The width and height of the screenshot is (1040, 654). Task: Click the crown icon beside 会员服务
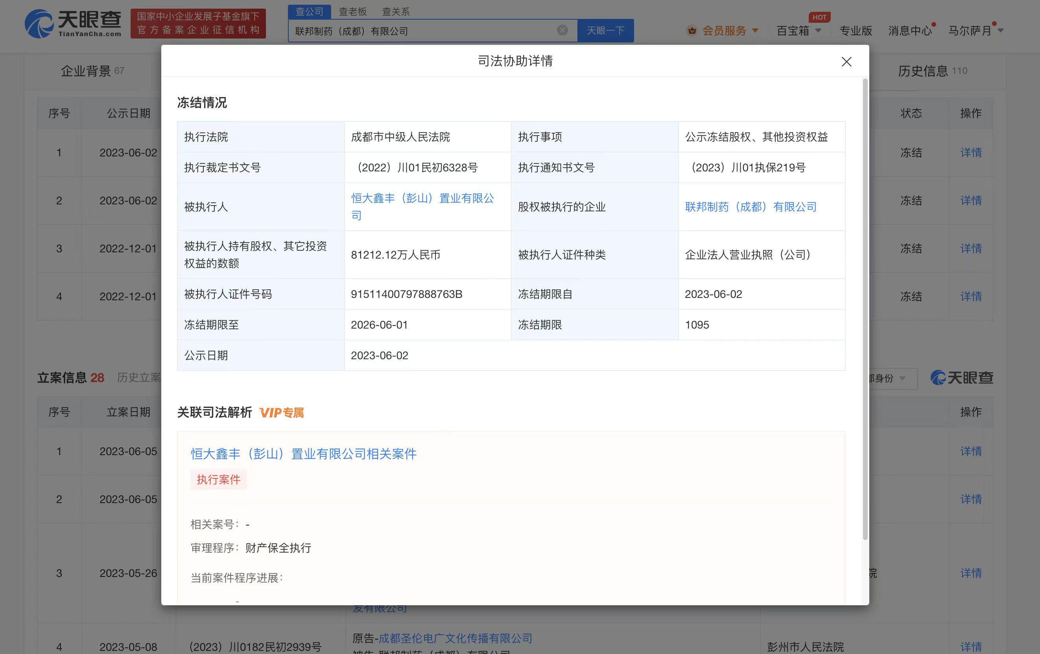coord(692,31)
